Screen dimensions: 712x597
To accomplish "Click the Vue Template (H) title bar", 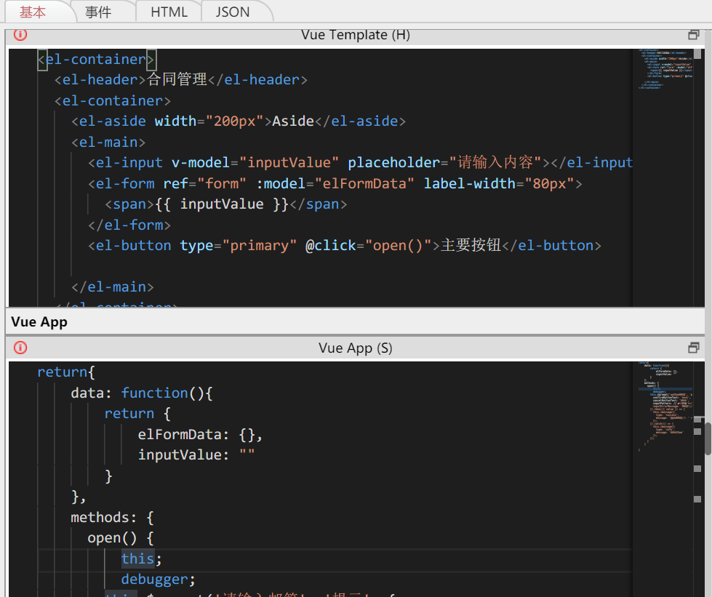I will pyautogui.click(x=355, y=34).
